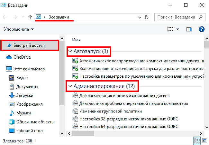
Task: Click the magnifier search icon
Action: tap(200, 17)
